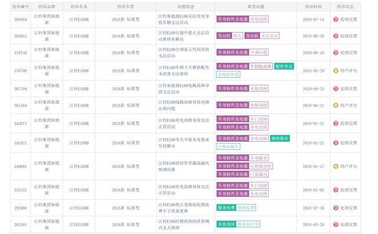This screenshot has width=378, height=234.
Task: Click user rating icon for complaint 376798
Action: pyautogui.click(x=335, y=71)
